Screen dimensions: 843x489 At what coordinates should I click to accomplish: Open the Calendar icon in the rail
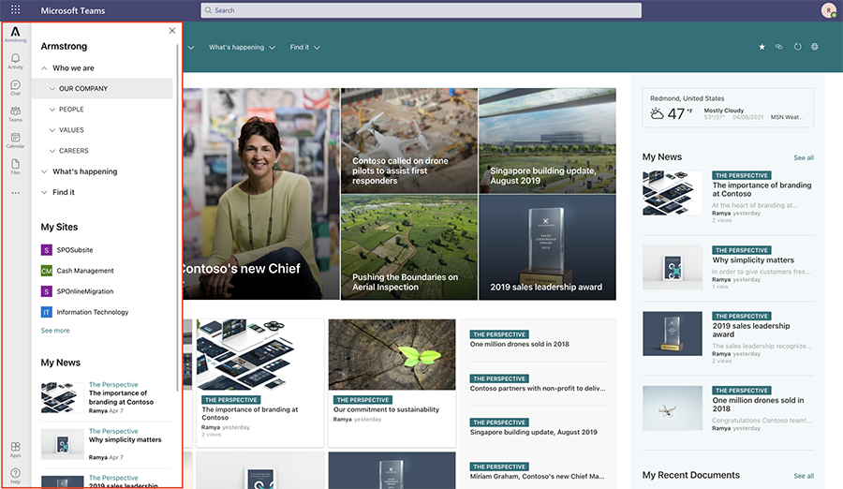tap(16, 140)
